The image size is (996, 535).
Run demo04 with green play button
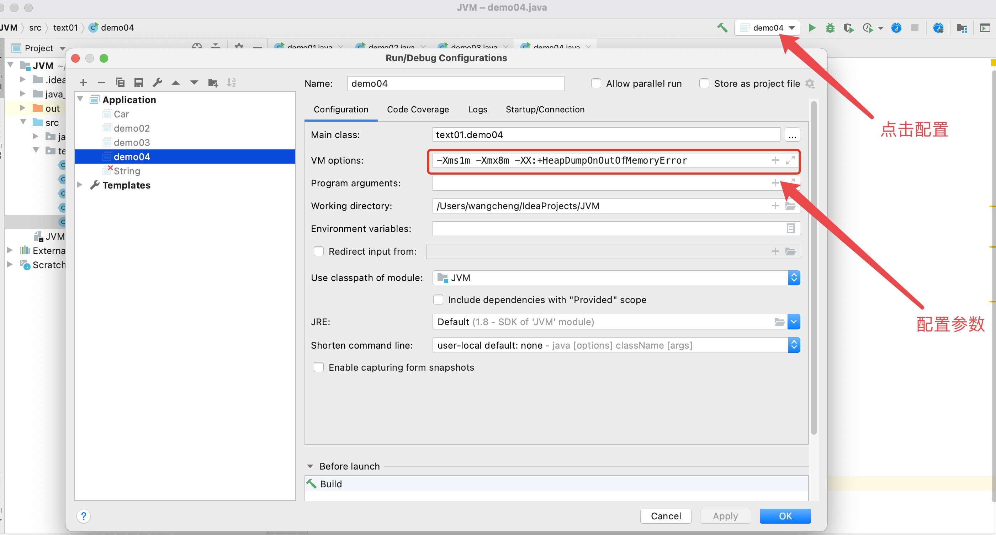(x=812, y=28)
